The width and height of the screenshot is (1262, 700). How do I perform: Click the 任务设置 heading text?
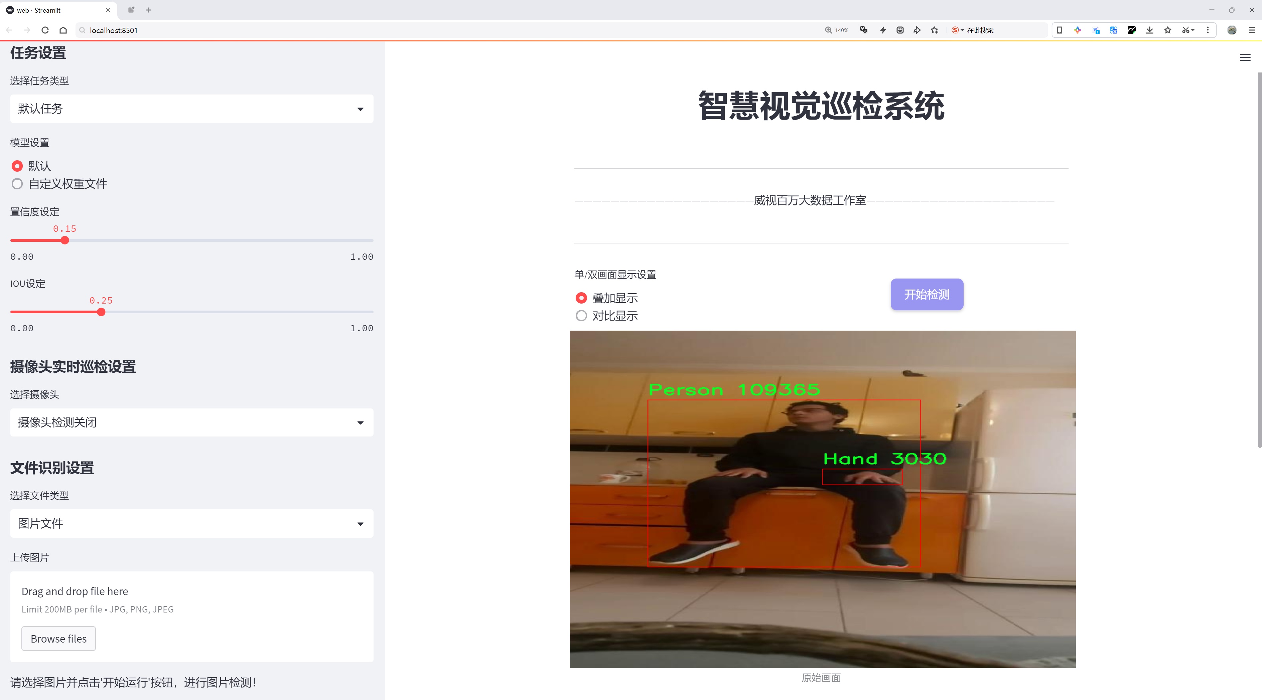(x=38, y=53)
